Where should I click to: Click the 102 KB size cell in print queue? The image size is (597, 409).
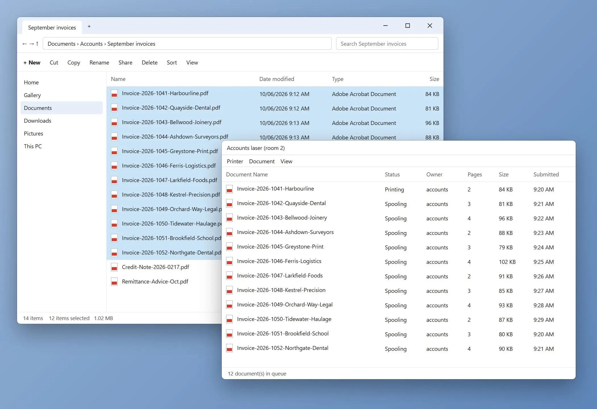[507, 262]
